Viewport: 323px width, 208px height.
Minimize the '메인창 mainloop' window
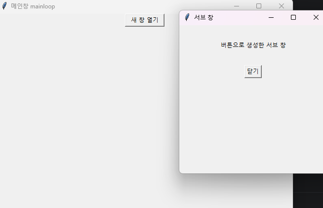point(237,6)
